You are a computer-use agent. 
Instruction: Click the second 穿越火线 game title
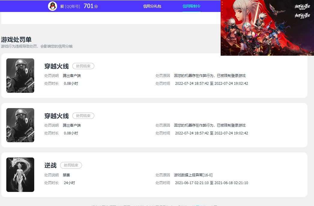pos(56,116)
